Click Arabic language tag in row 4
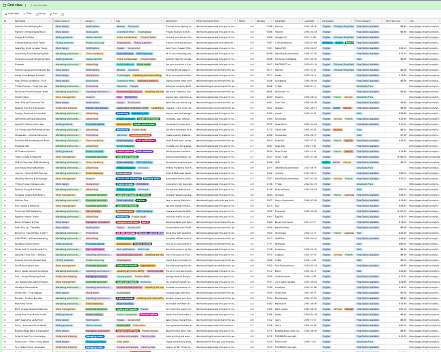Image resolution: width=441 pixels, height=352 pixels. (x=339, y=43)
